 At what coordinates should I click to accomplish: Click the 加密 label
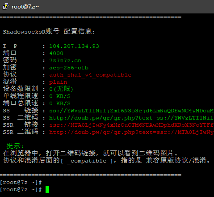(x=10, y=67)
